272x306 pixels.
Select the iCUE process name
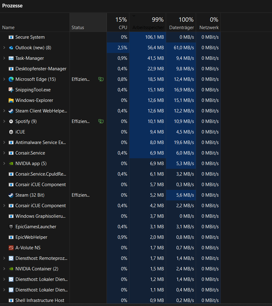pyautogui.click(x=20, y=132)
